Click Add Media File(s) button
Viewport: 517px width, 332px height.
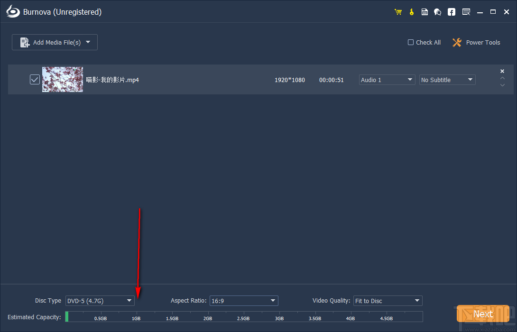55,42
